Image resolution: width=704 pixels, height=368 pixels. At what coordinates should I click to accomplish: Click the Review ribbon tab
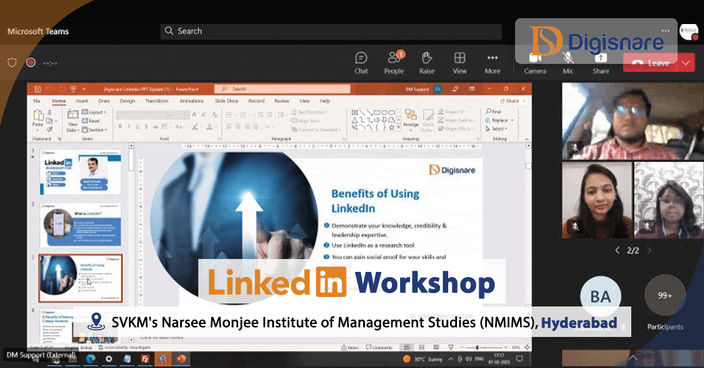[x=282, y=101]
